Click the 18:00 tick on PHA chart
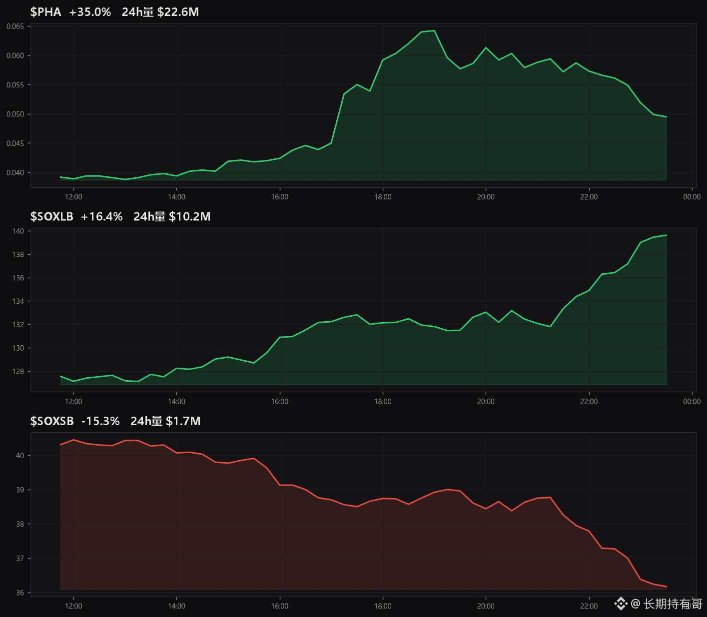 pos(383,197)
